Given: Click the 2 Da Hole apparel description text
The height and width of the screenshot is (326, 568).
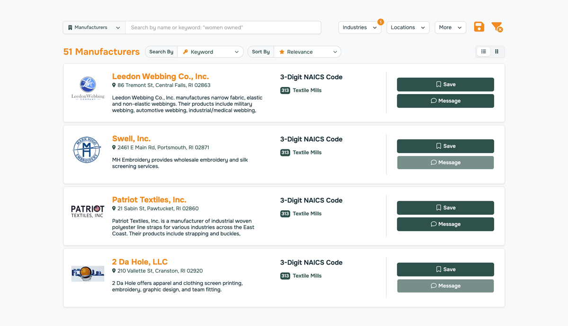Looking at the screenshot, I should coord(177,286).
